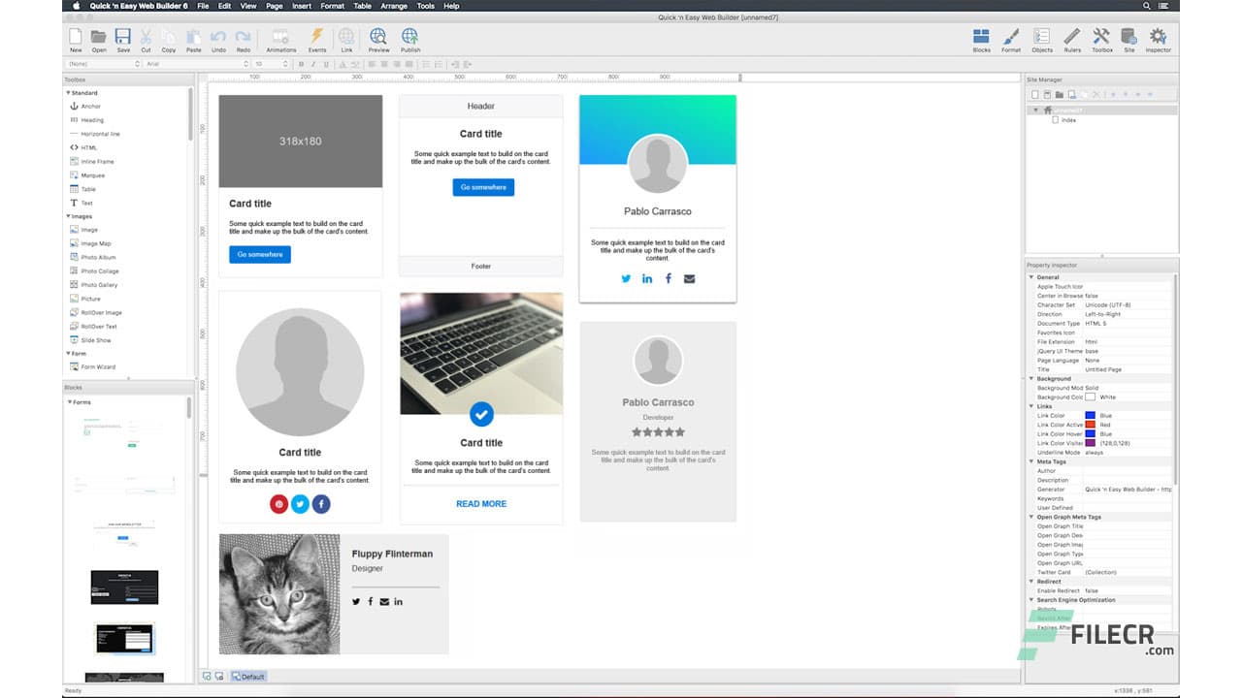Viewport: 1242px width, 698px height.
Task: Click the Go somewhere button on first card
Action: tap(258, 254)
